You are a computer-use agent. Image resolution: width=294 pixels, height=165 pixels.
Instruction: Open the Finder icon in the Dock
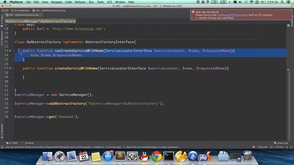pyautogui.click(x=47, y=156)
